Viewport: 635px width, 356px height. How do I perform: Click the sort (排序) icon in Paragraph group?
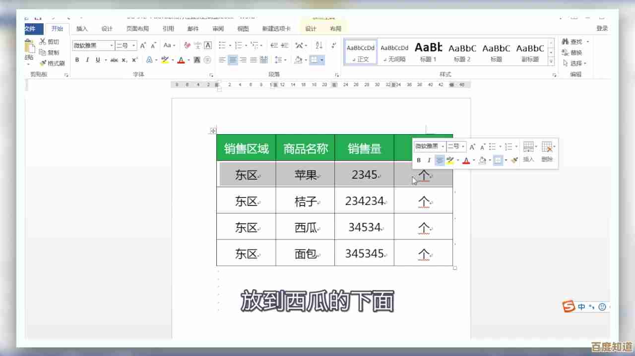click(x=320, y=46)
